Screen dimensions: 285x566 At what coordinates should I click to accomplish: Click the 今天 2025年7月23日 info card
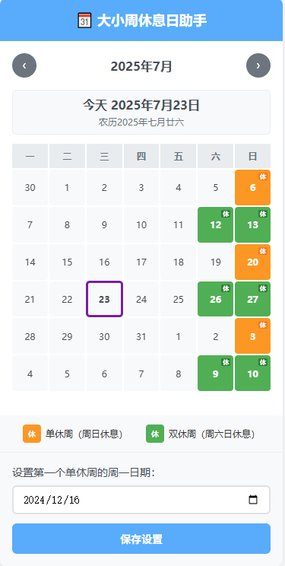click(x=141, y=113)
